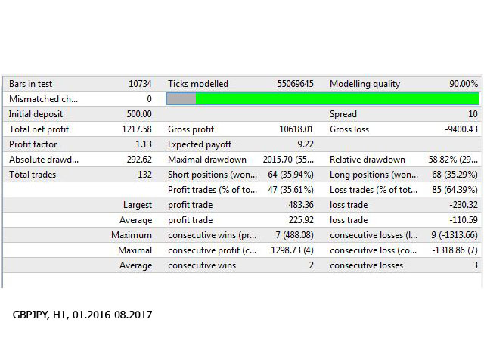Click the Gross profit value 10618.01
This screenshot has height=363, width=484.
(295, 129)
